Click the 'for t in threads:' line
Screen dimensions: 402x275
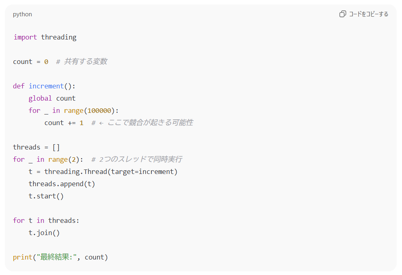pyautogui.click(x=46, y=220)
